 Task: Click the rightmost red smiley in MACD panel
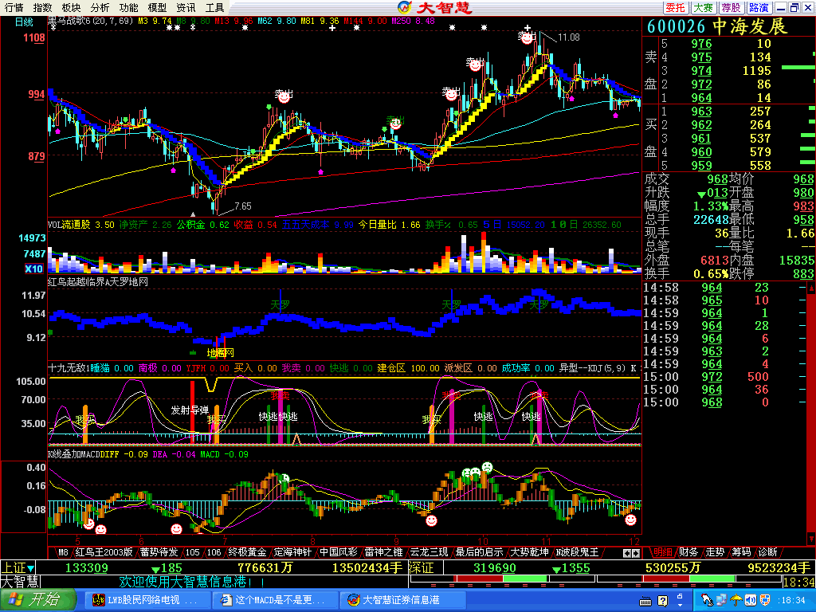(630, 520)
